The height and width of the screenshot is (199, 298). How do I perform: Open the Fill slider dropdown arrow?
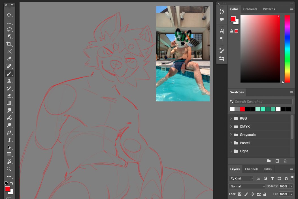click(291, 194)
